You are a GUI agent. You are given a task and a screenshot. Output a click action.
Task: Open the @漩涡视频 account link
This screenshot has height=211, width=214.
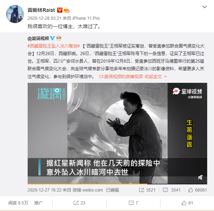pos(38,39)
